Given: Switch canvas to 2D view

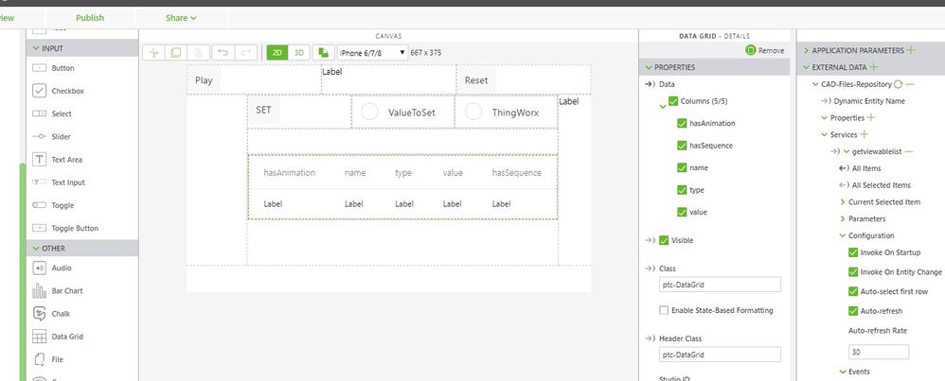Looking at the screenshot, I should (x=277, y=52).
